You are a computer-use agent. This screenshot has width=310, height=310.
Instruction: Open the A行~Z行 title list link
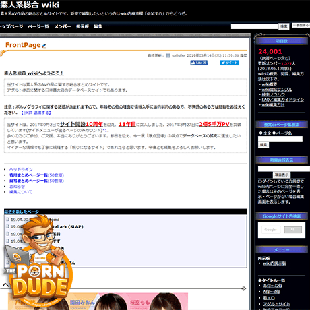272,292
